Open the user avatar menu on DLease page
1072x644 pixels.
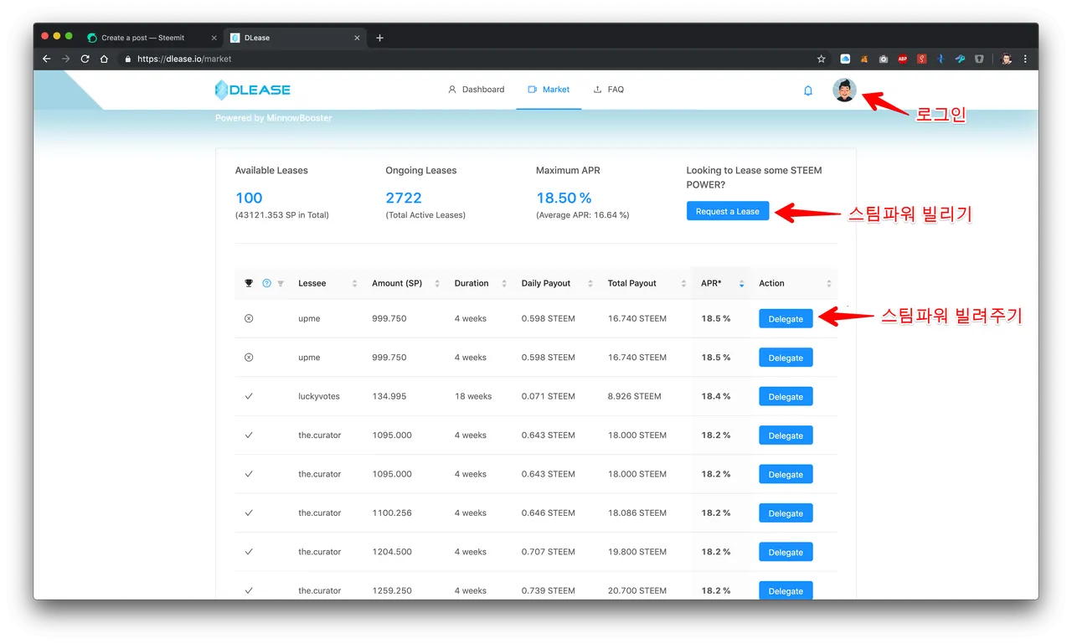[844, 90]
